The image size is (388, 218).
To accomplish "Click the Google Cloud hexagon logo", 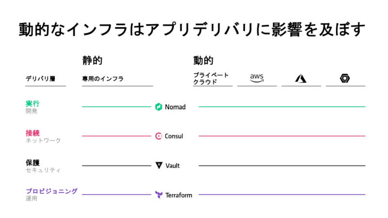I will (345, 78).
